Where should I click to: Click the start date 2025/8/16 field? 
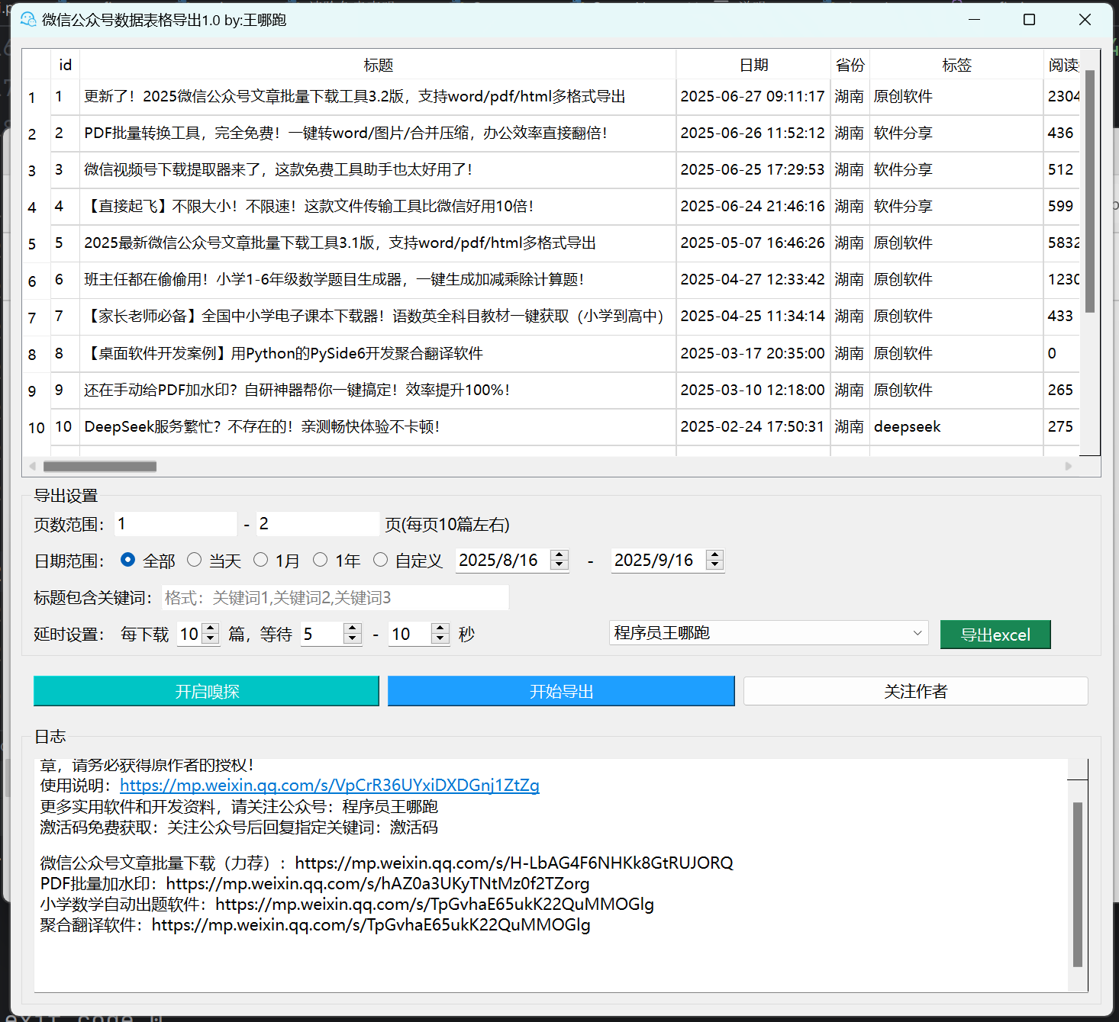click(x=503, y=561)
